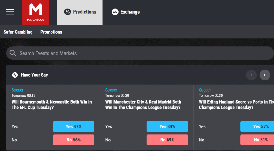Show next Have Your Say cards

point(265,75)
